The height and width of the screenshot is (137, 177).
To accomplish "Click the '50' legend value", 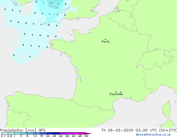I will point(86,136).
